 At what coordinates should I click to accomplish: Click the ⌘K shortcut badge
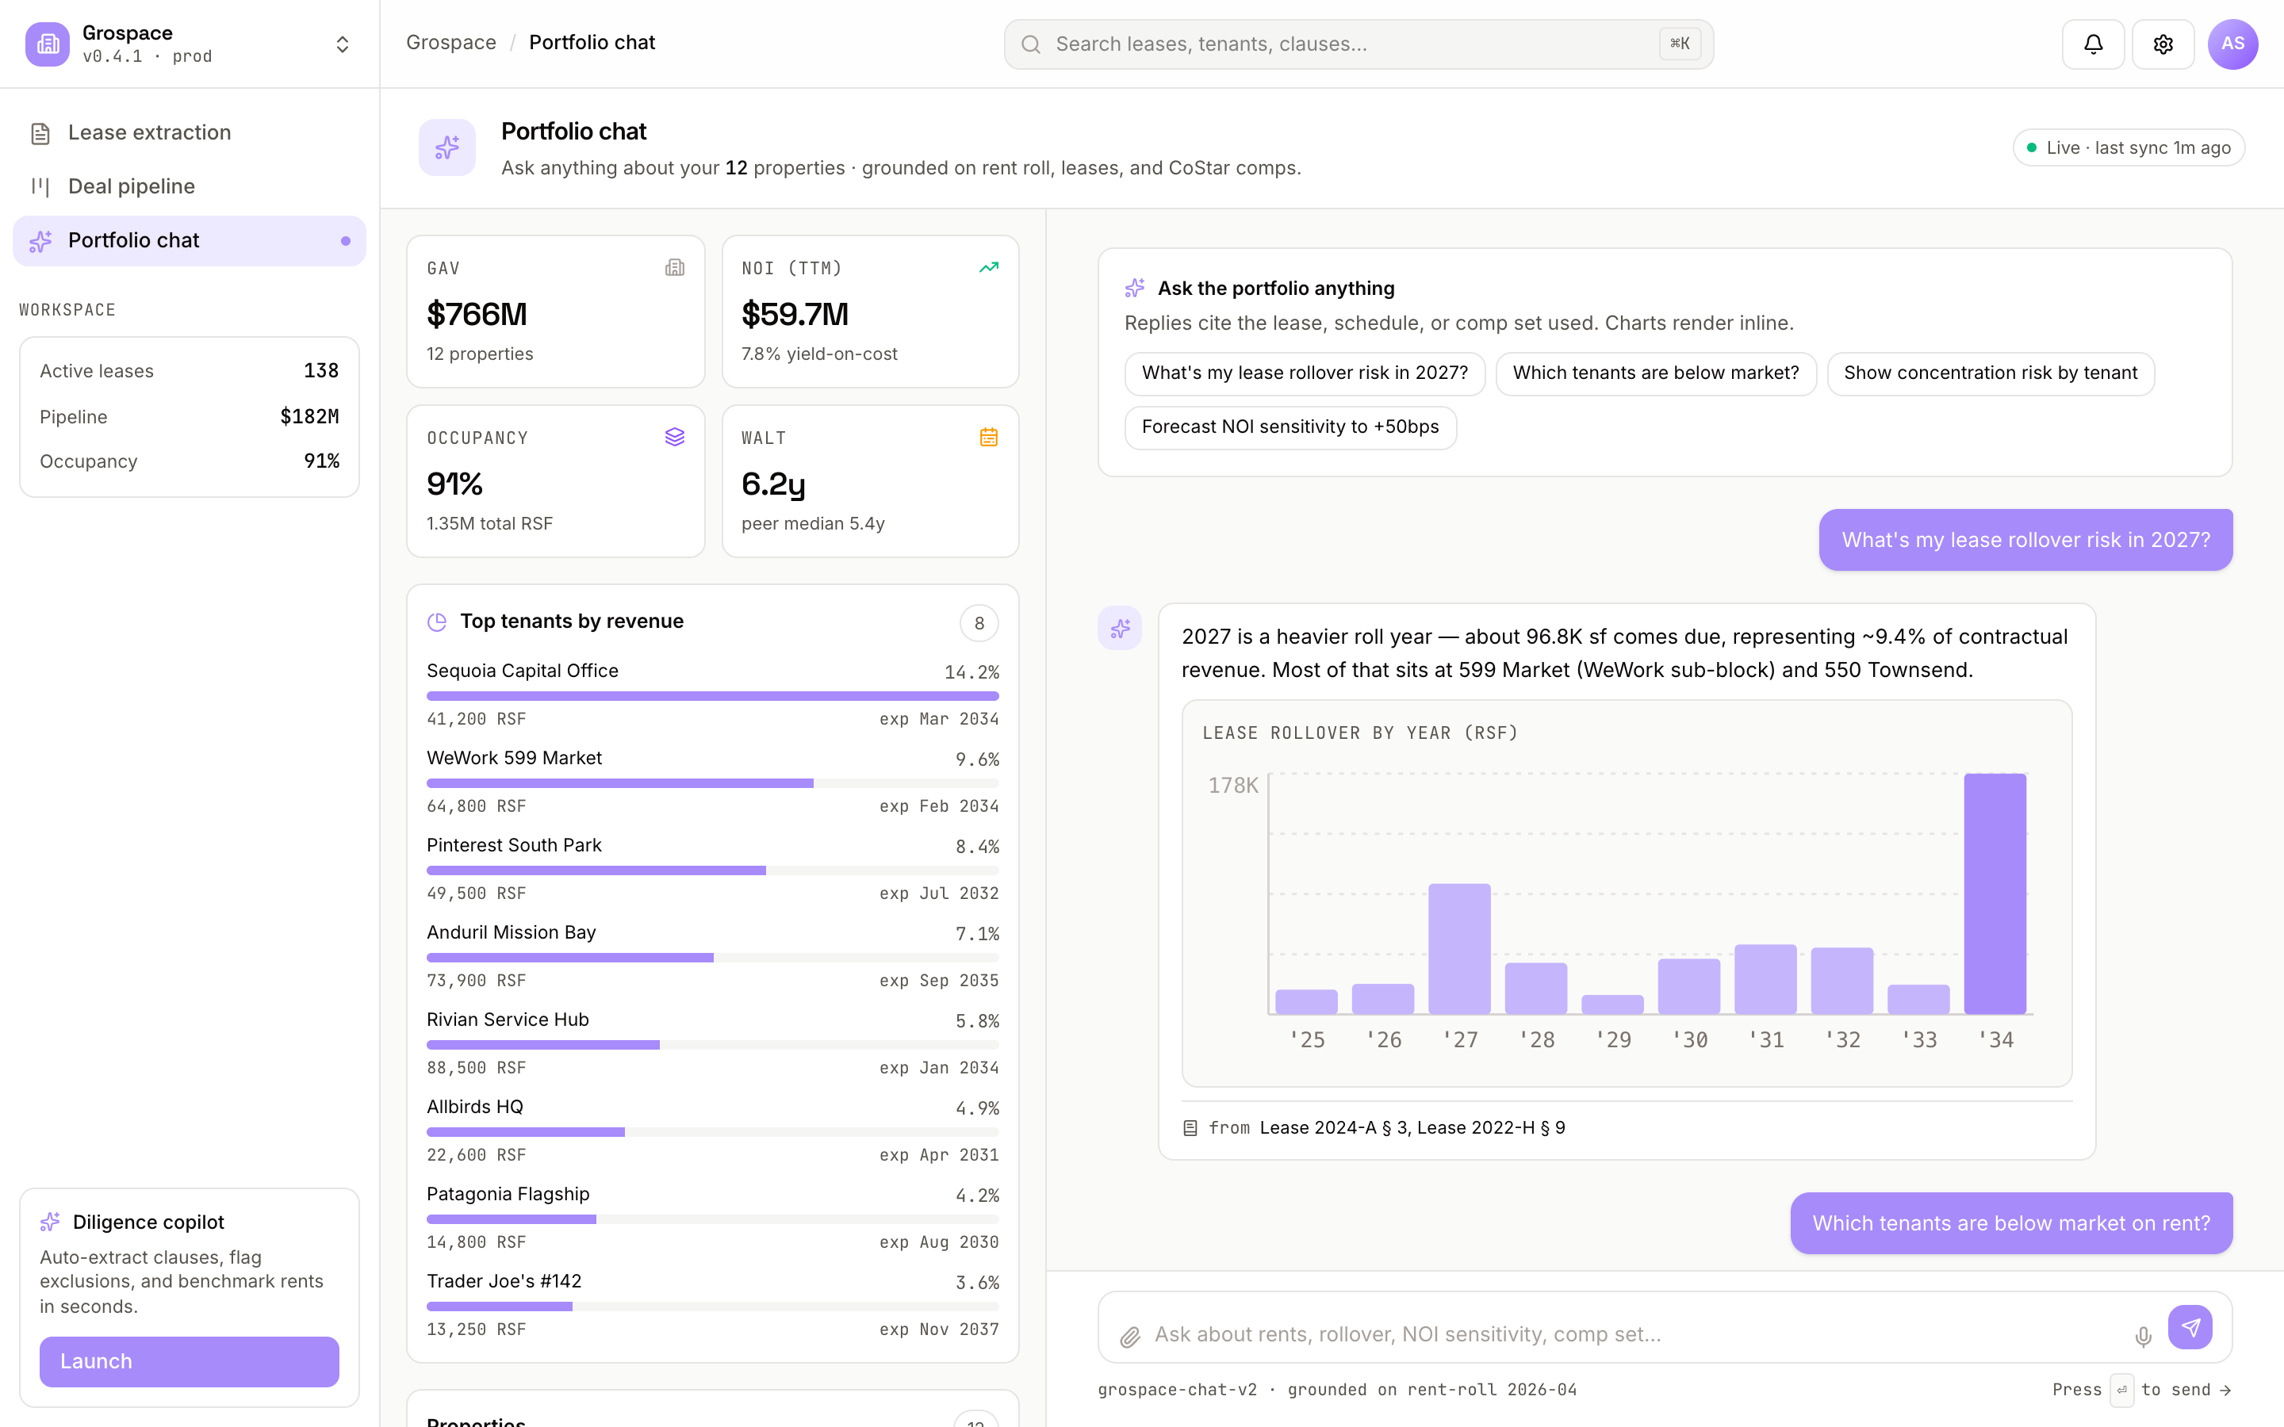(1680, 44)
